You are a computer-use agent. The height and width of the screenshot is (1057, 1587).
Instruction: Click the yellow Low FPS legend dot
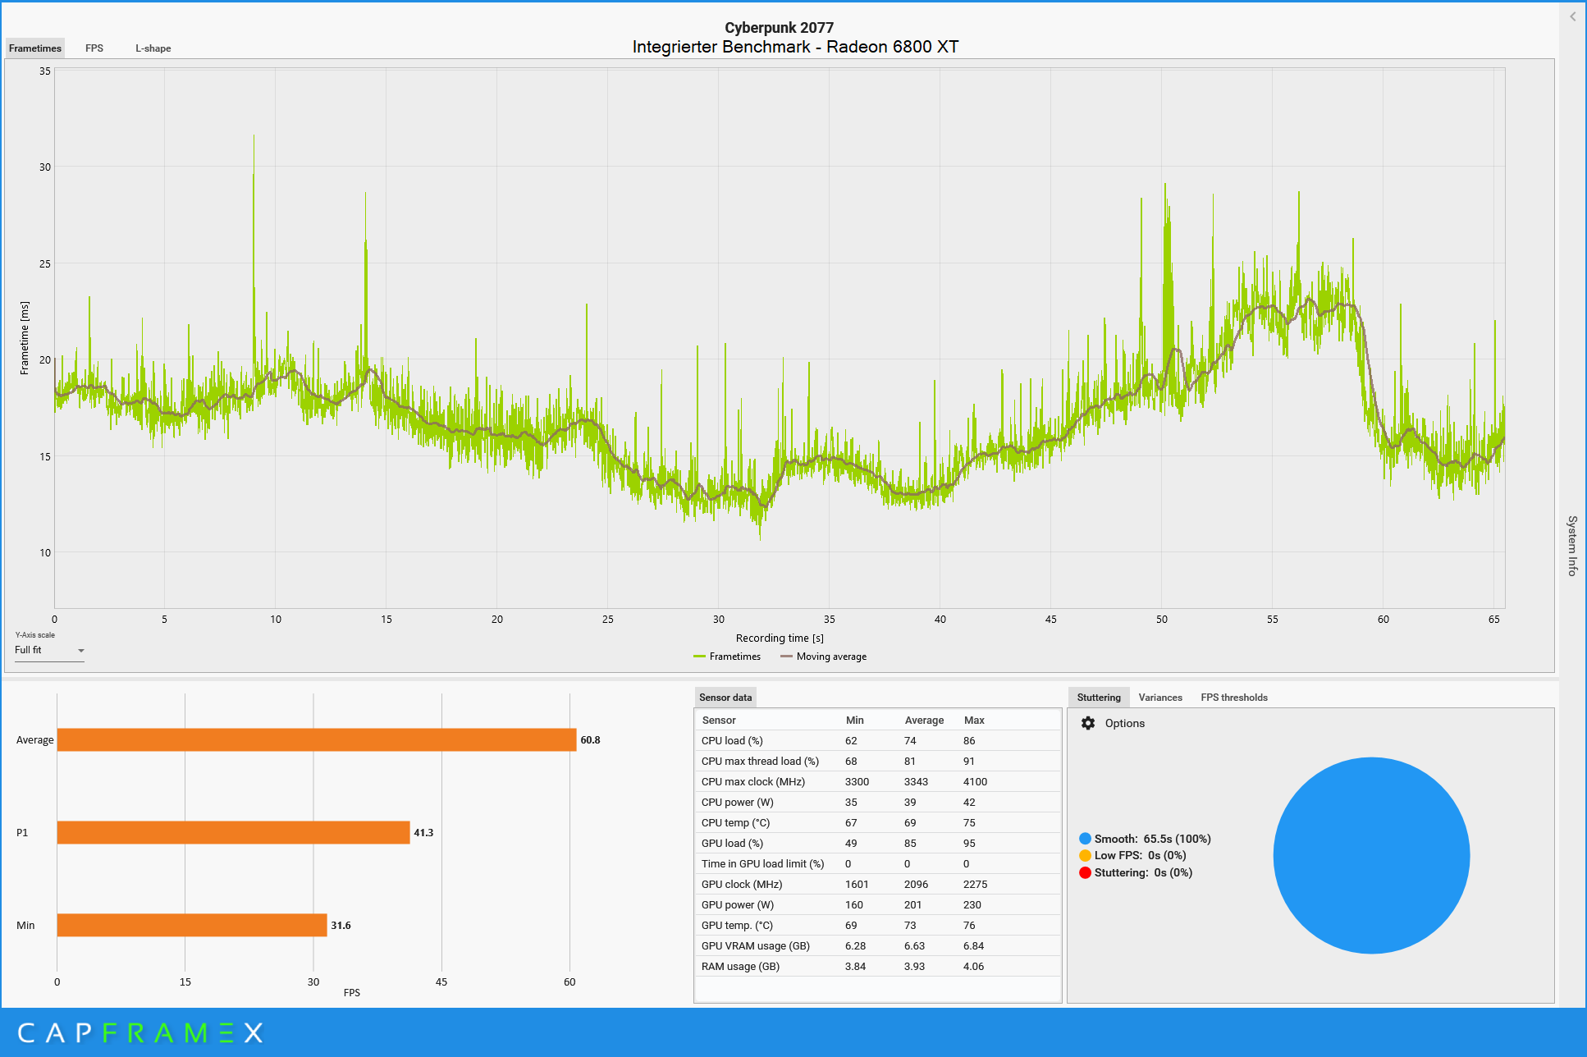(1085, 855)
